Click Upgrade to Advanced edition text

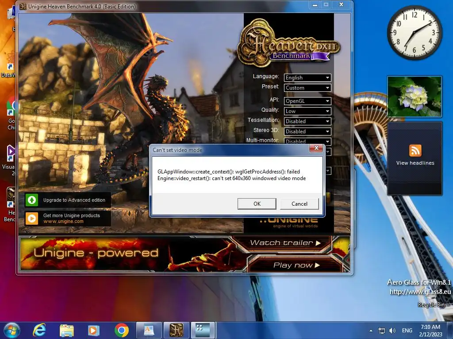(x=74, y=200)
